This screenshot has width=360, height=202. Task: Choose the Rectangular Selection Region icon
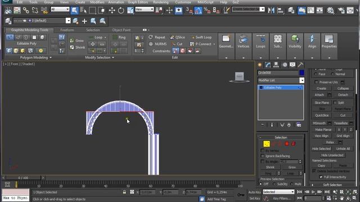92,10
